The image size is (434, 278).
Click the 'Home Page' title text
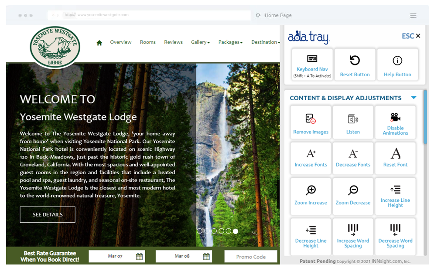(278, 15)
